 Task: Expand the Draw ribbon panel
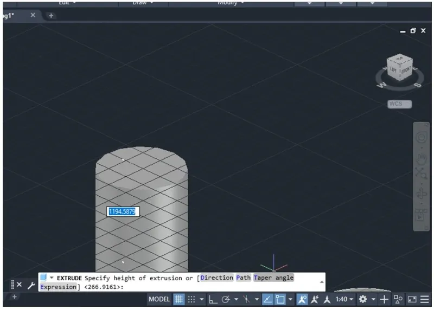tap(144, 3)
